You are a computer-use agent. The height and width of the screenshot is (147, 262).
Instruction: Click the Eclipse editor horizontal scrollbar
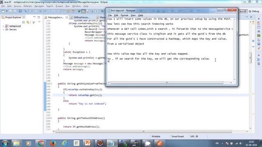pos(144,131)
